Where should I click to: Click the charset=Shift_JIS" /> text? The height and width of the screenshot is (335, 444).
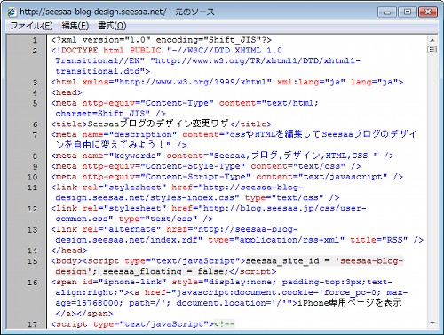coord(110,114)
